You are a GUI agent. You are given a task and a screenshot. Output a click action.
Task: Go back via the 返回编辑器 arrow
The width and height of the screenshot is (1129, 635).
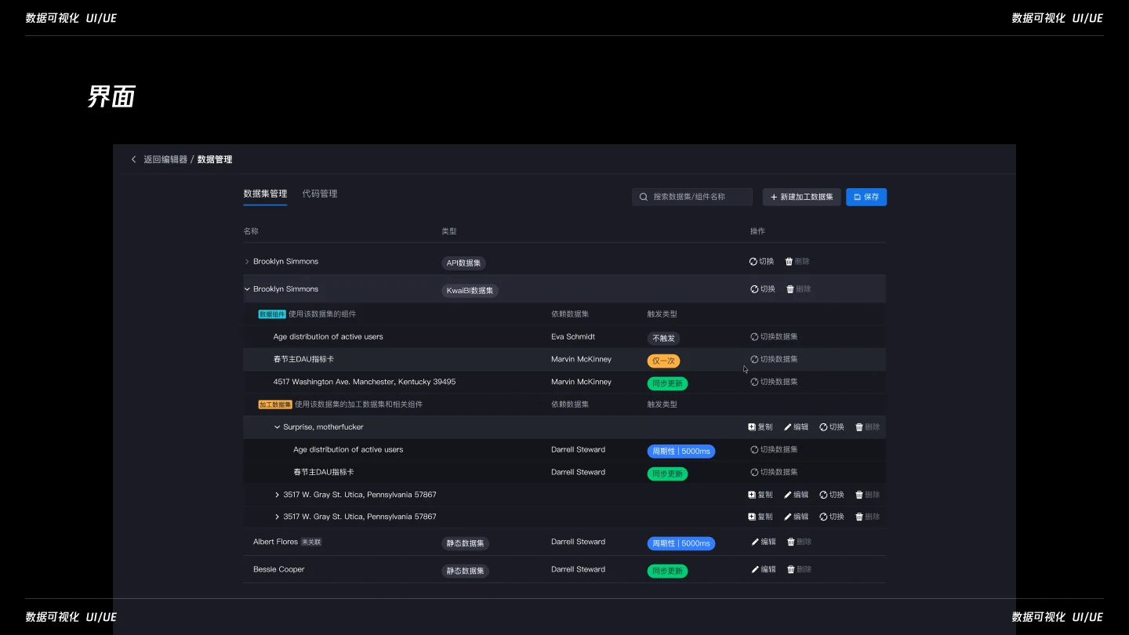click(x=133, y=159)
